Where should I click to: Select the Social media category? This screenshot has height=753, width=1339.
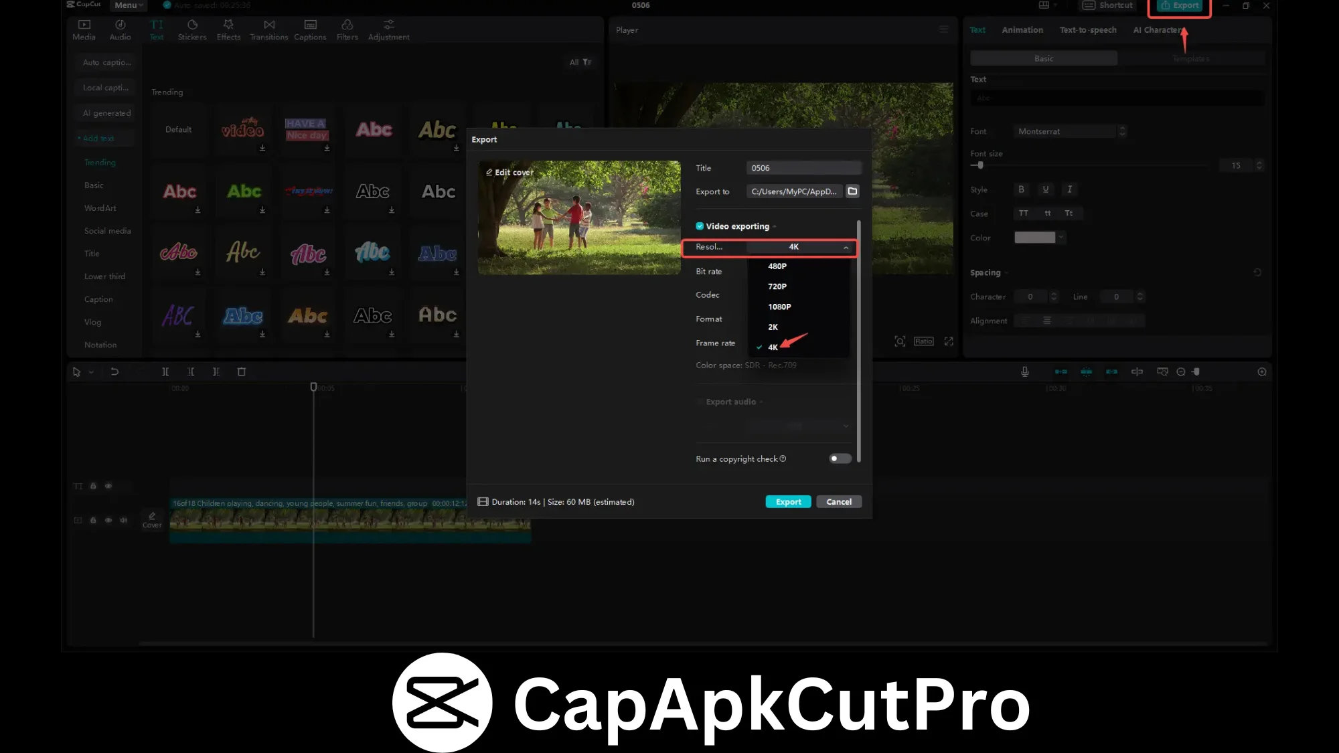click(107, 231)
